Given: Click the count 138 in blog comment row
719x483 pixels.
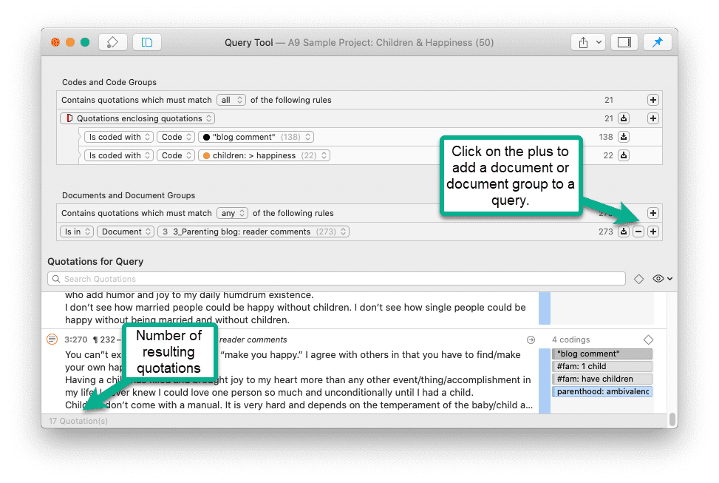Looking at the screenshot, I should [606, 137].
